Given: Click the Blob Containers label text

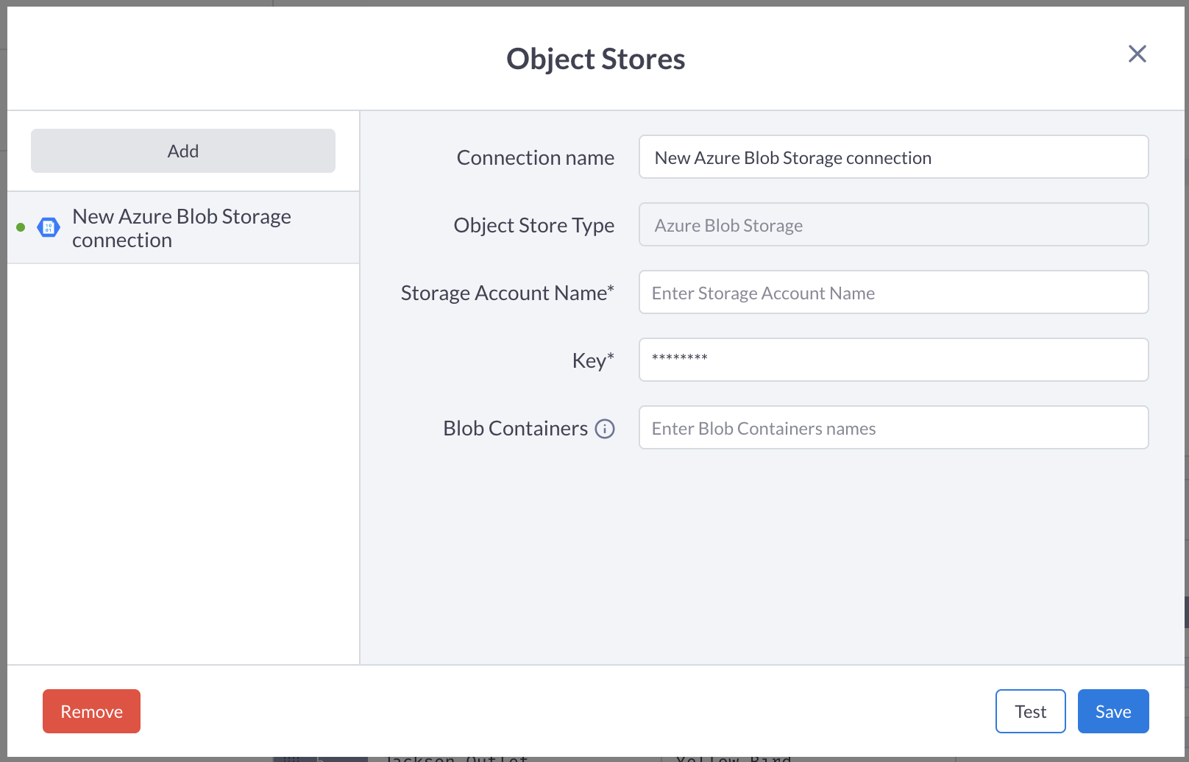Looking at the screenshot, I should 515,428.
